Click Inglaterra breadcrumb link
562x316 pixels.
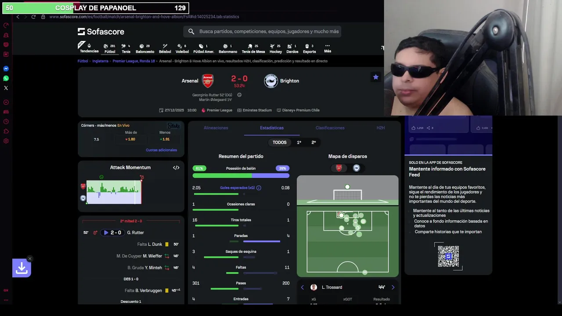(100, 61)
